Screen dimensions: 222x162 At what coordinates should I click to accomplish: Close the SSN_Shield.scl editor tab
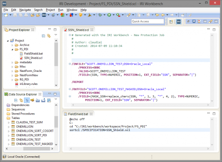point(92,30)
